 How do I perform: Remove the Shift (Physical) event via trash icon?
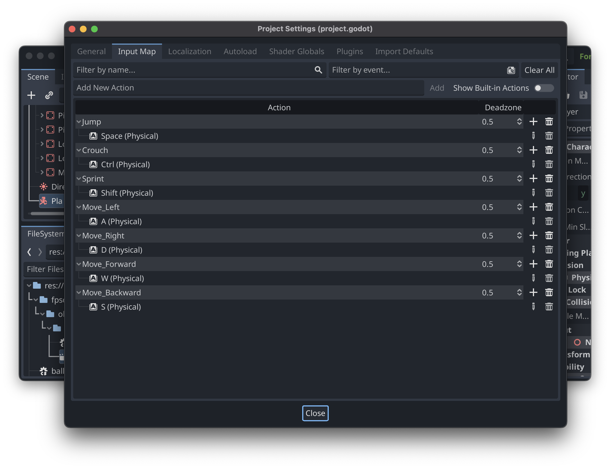pos(549,193)
